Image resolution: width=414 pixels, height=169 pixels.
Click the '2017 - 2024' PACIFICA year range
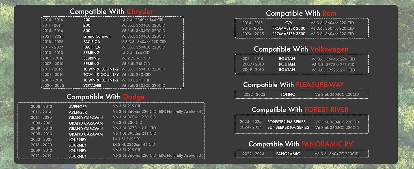pyautogui.click(x=53, y=47)
